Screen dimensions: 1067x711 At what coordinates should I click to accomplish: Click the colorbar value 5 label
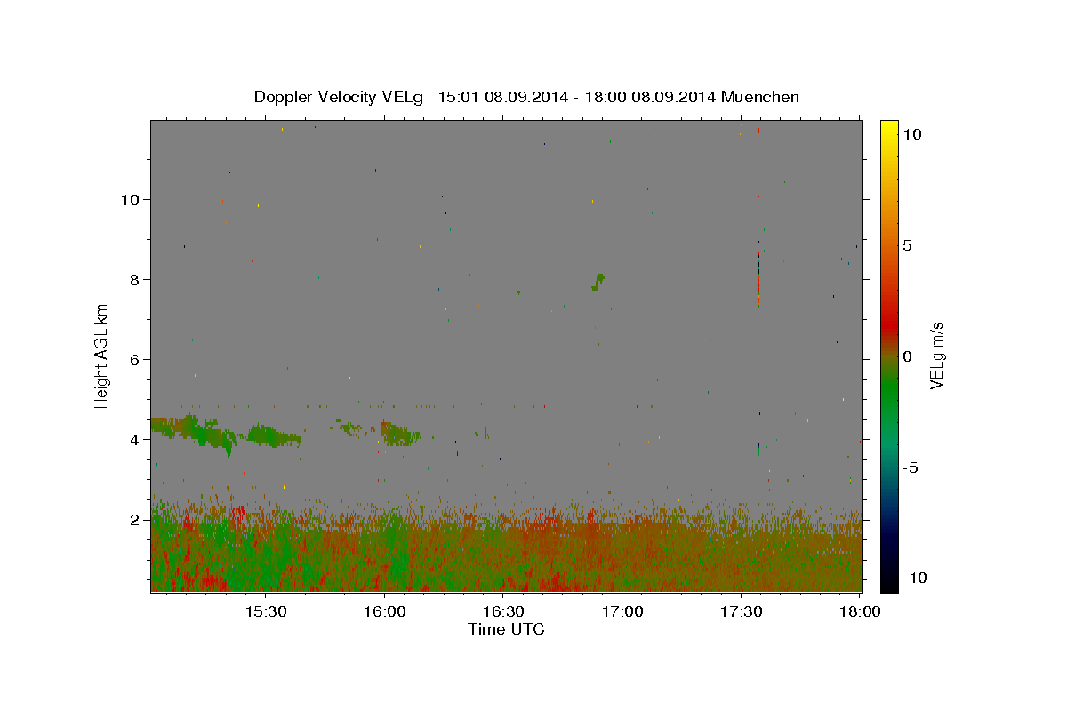[907, 245]
